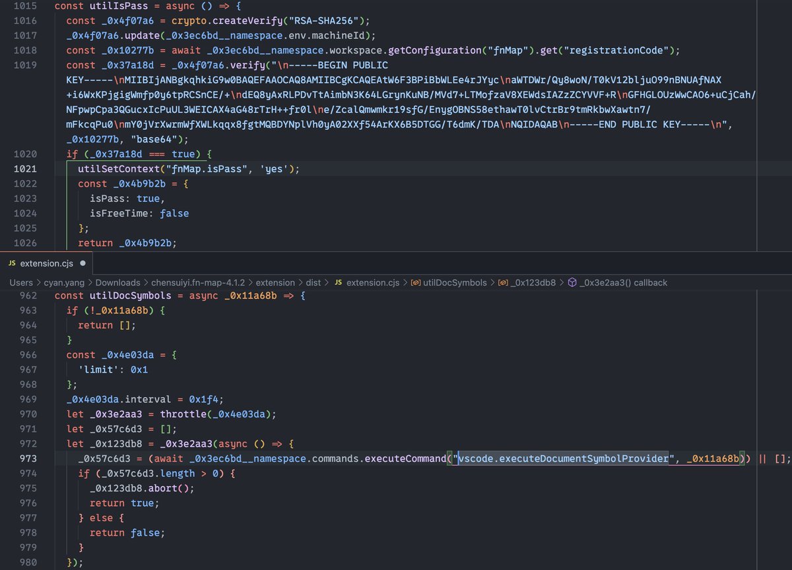Click utilSetContext on line 1021
This screenshot has height=570, width=792.
pos(119,169)
